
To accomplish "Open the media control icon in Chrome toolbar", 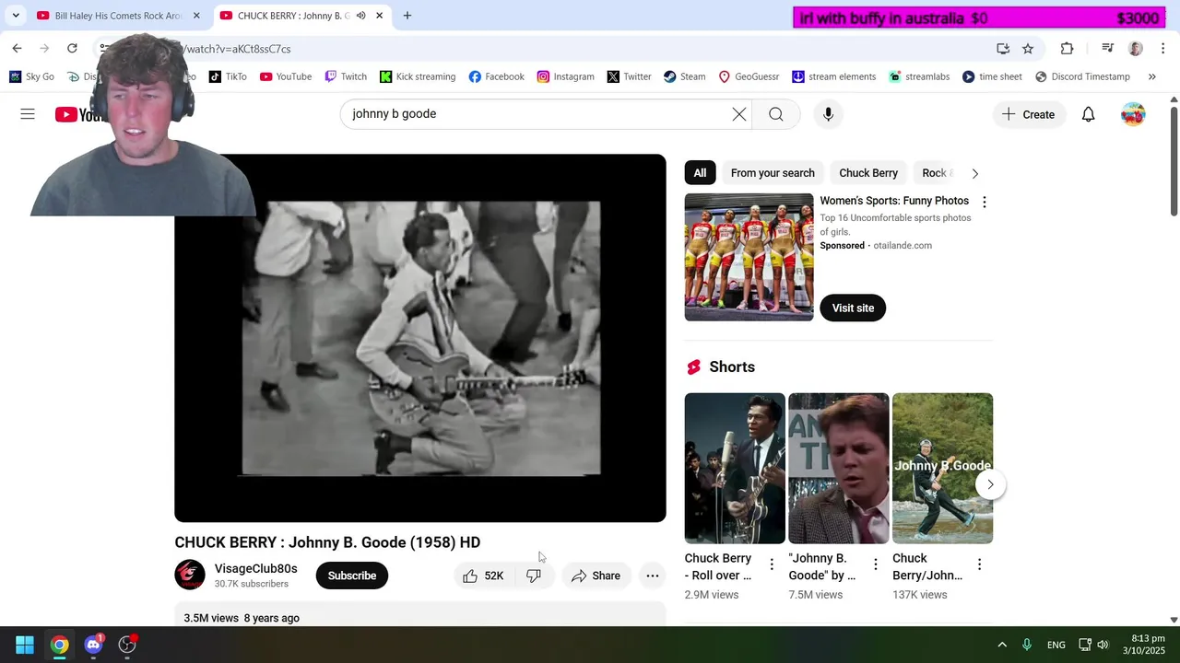I will [1108, 49].
